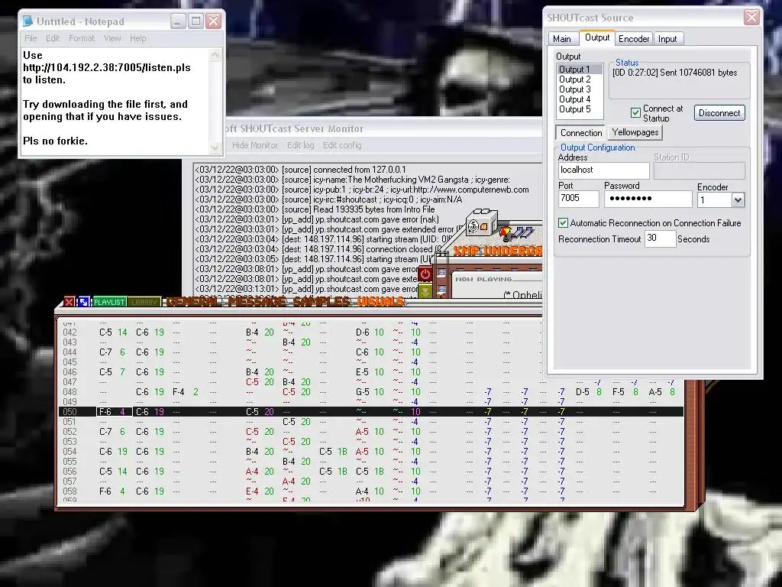Viewport: 782px width, 587px height.
Task: Click the E-5 note in pattern row 046
Action: pyautogui.click(x=363, y=372)
